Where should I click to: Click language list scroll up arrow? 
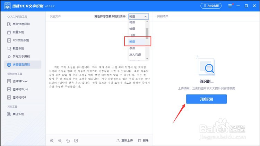pyautogui.click(x=147, y=22)
